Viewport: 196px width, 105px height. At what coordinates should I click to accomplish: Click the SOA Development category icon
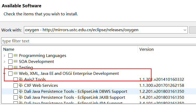(x=16, y=61)
